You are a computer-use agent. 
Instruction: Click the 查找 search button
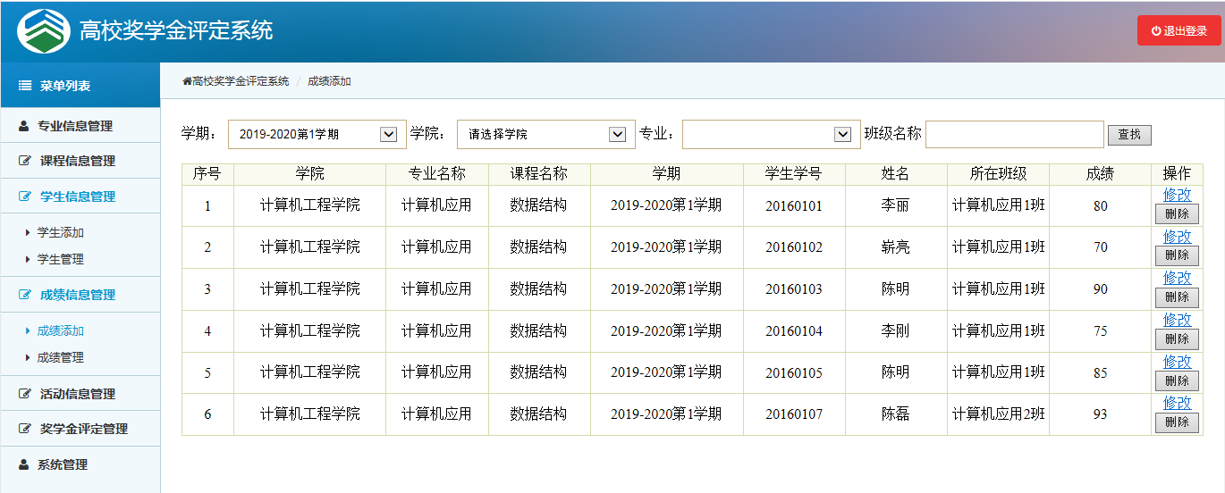tap(1129, 135)
